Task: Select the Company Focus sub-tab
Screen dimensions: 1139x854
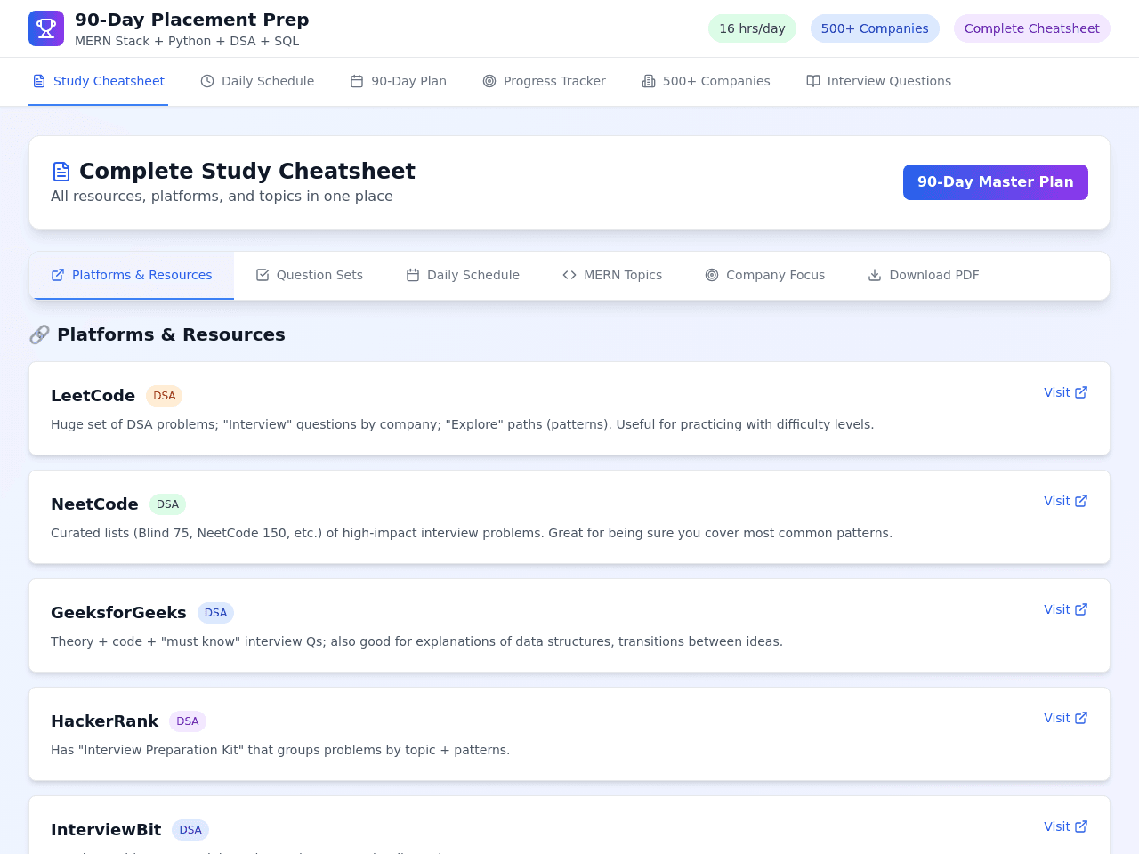Action: pos(765,275)
